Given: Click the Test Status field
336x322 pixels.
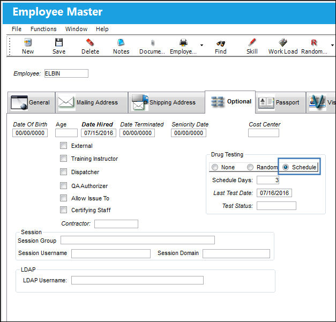Looking at the screenshot, I should coord(277,206).
